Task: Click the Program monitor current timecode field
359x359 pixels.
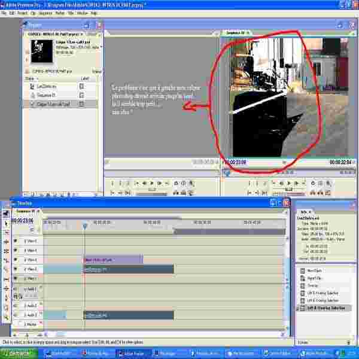Action: pyautogui.click(x=235, y=162)
